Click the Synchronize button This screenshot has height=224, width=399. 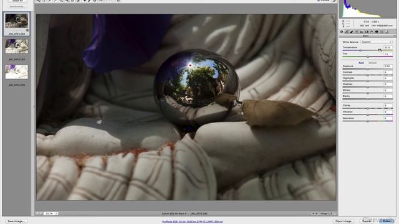tap(17, 6)
